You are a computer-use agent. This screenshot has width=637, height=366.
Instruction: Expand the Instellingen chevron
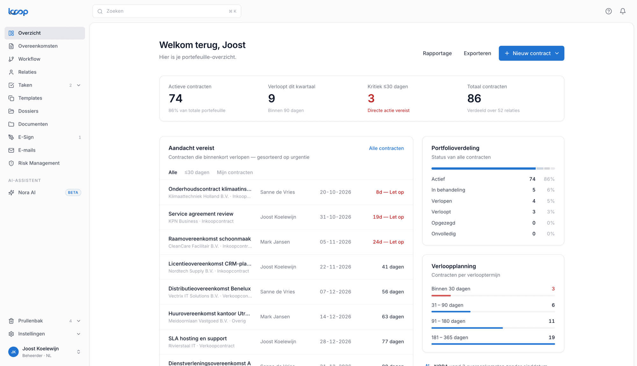(79, 334)
